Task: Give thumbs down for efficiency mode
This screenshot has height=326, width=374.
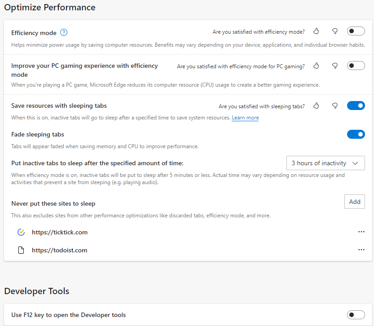Action: [334, 31]
